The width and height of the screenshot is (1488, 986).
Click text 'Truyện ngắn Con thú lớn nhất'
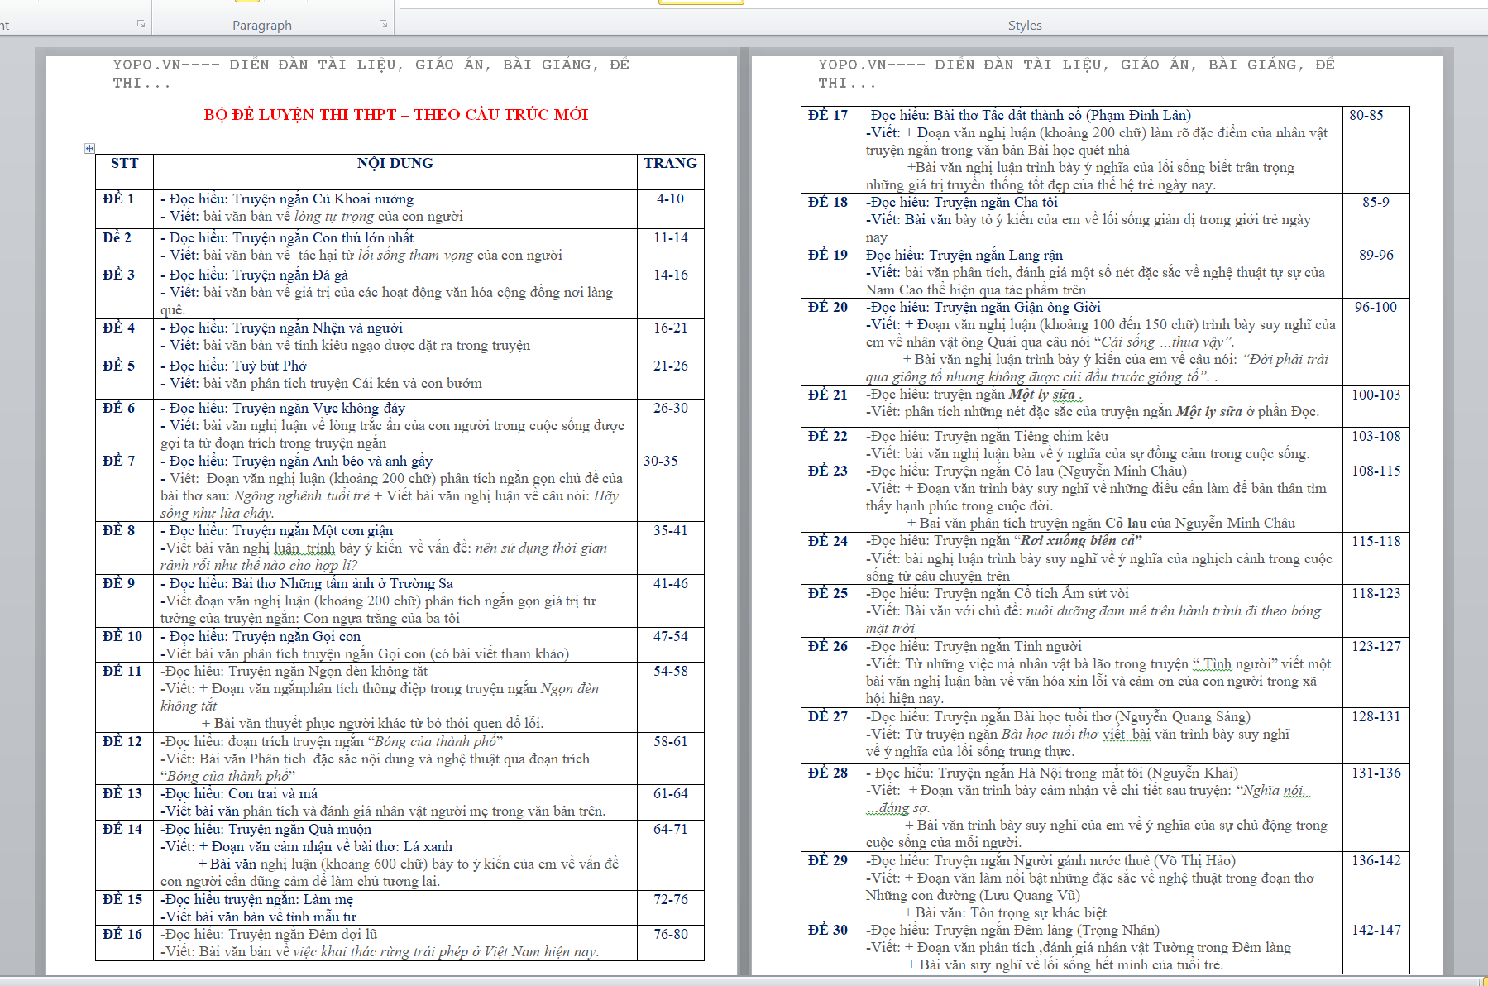click(323, 238)
